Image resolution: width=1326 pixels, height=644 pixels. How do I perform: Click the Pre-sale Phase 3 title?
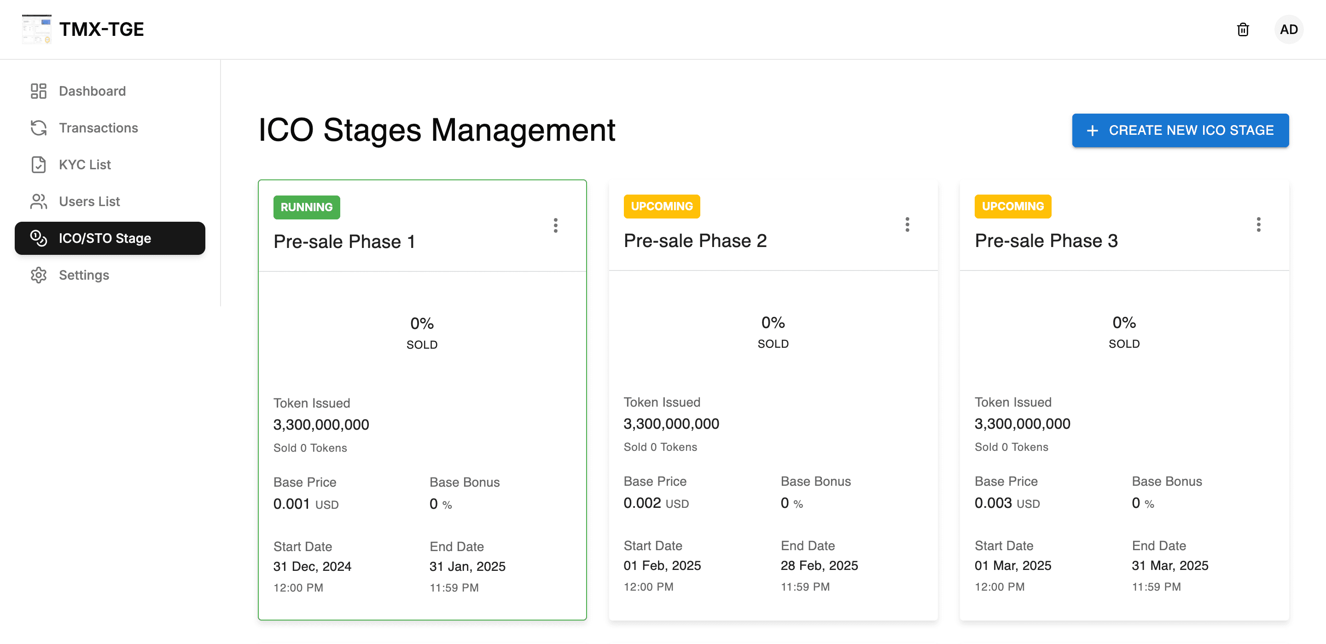pyautogui.click(x=1046, y=240)
